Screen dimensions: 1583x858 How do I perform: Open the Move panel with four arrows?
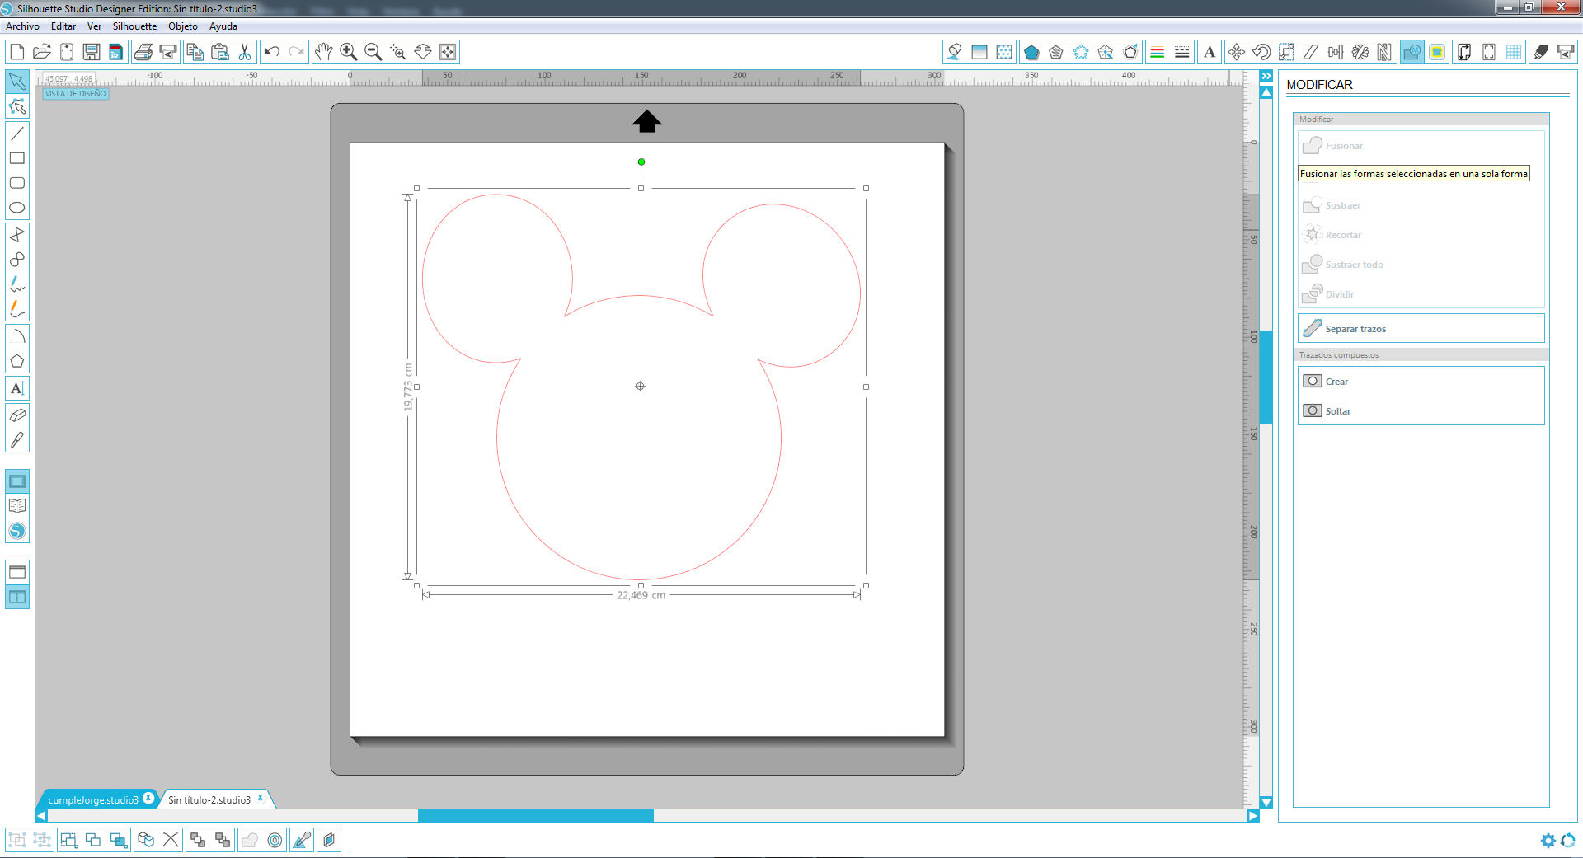pos(1237,52)
